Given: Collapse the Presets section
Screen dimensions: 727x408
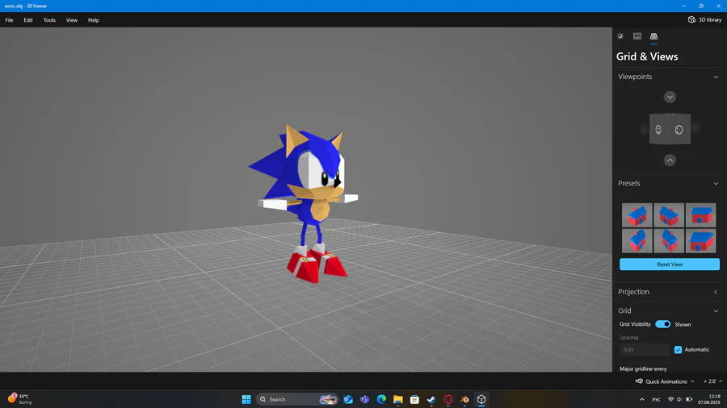Looking at the screenshot, I should pos(716,184).
